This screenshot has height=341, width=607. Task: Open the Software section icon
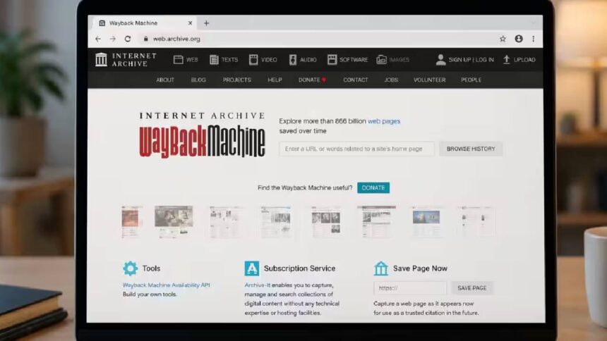(332, 60)
